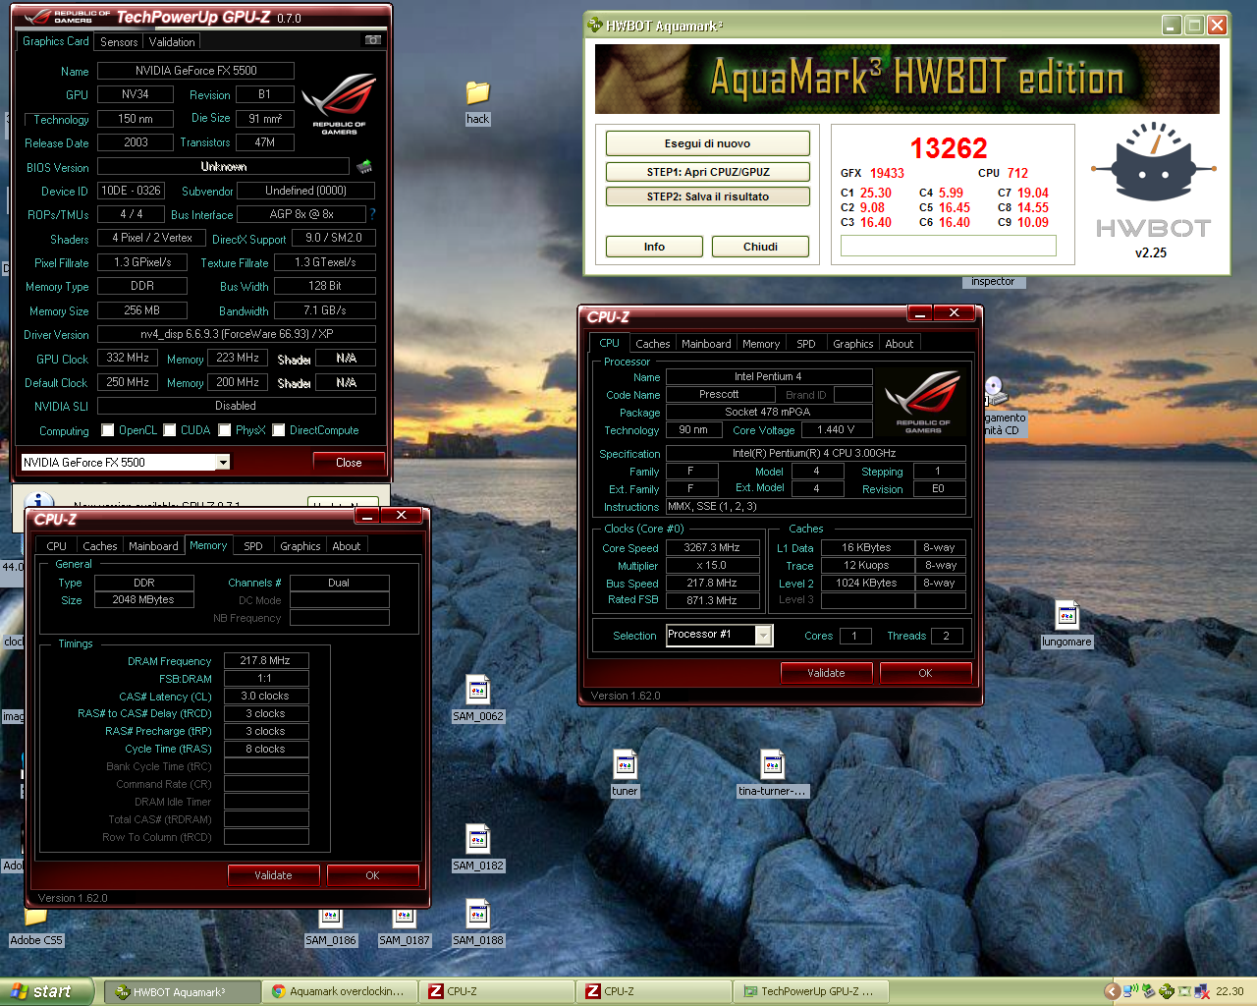Select the Adobe CS5 folder icon
The width and height of the screenshot is (1257, 1006).
coord(35,918)
